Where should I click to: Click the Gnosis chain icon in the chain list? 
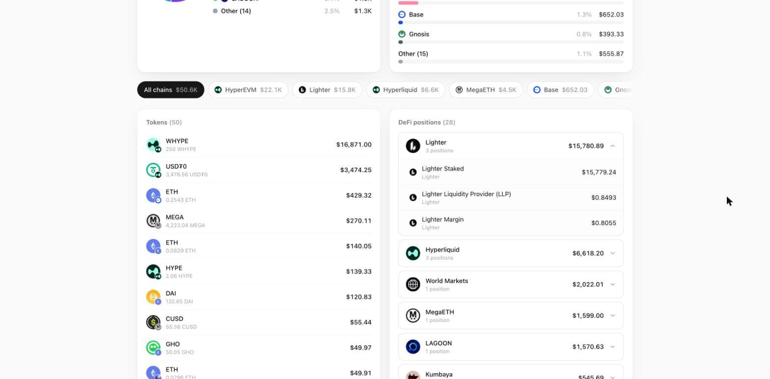pyautogui.click(x=402, y=34)
